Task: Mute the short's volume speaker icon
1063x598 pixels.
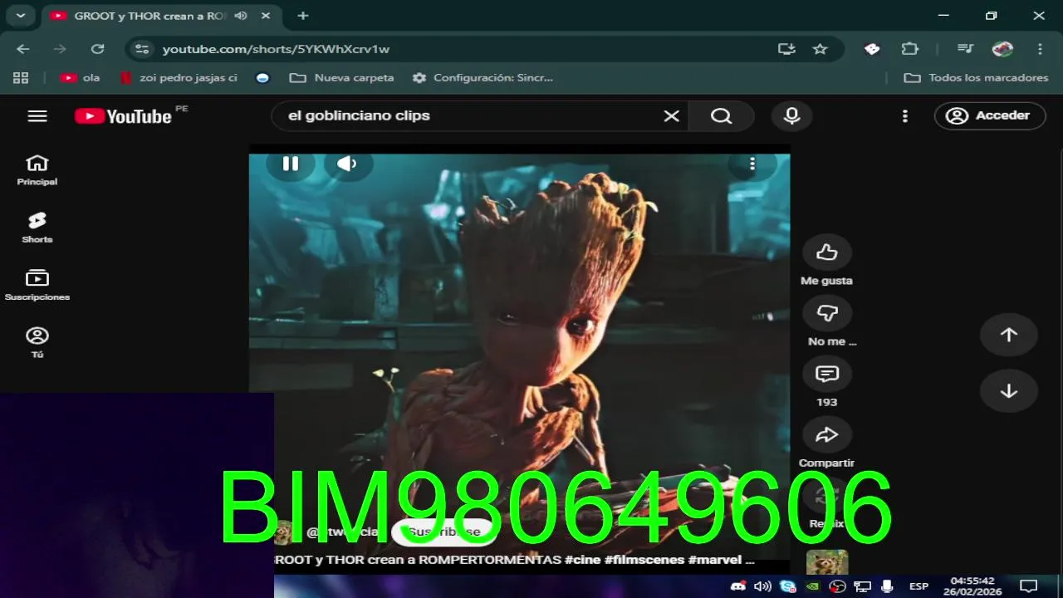Action: 347,164
